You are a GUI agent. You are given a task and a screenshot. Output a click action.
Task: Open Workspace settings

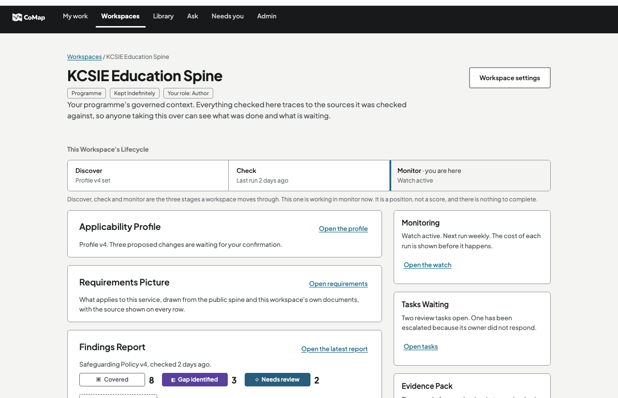[x=510, y=78]
